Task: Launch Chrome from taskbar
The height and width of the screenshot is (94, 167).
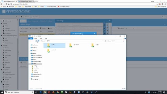Action: coord(58,92)
